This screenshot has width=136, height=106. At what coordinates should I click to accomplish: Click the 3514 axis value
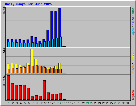coord(4,51)
